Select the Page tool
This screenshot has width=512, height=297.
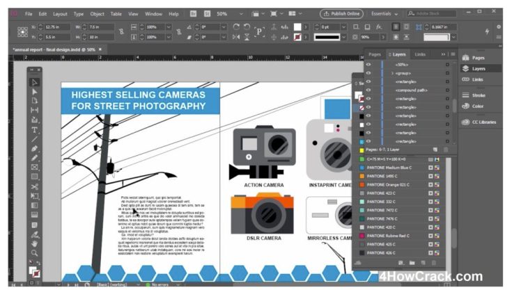(x=34, y=101)
